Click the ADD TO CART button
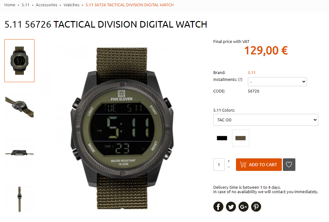This screenshot has height=222, width=329. [259, 165]
